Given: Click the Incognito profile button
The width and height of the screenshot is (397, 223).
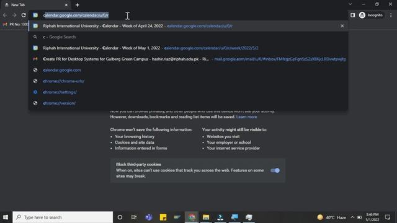Looking at the screenshot, I should (371, 15).
